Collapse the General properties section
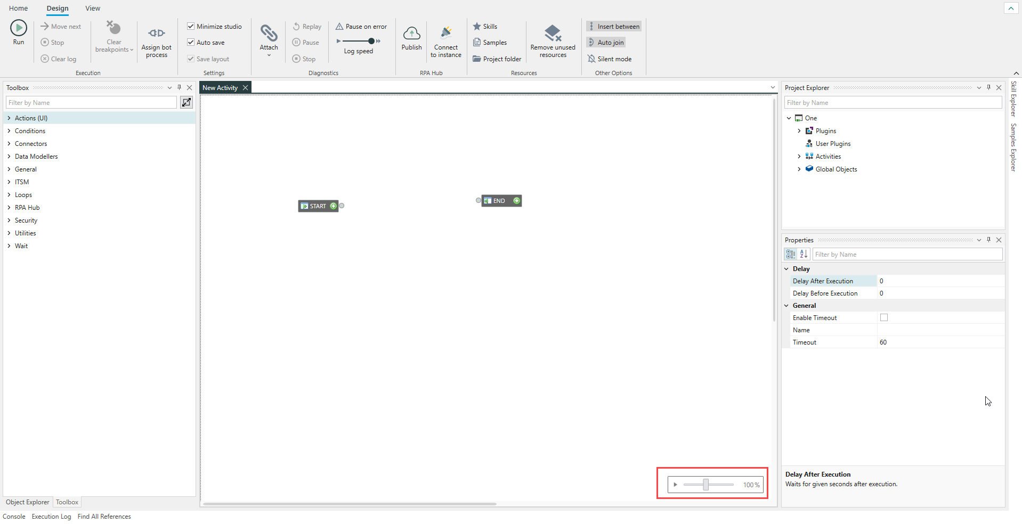This screenshot has height=524, width=1022. pos(786,306)
